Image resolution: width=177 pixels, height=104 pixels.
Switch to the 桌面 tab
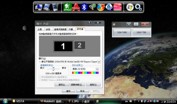pyautogui.click(x=48, y=29)
